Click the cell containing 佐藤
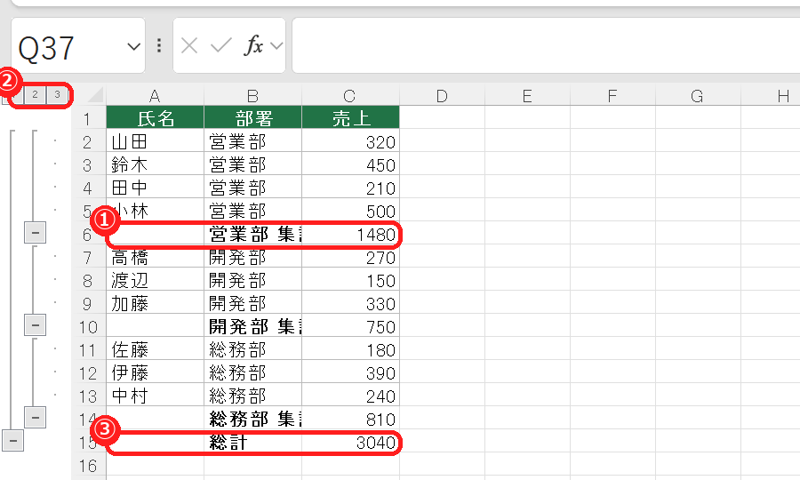The width and height of the screenshot is (800, 480). [155, 349]
